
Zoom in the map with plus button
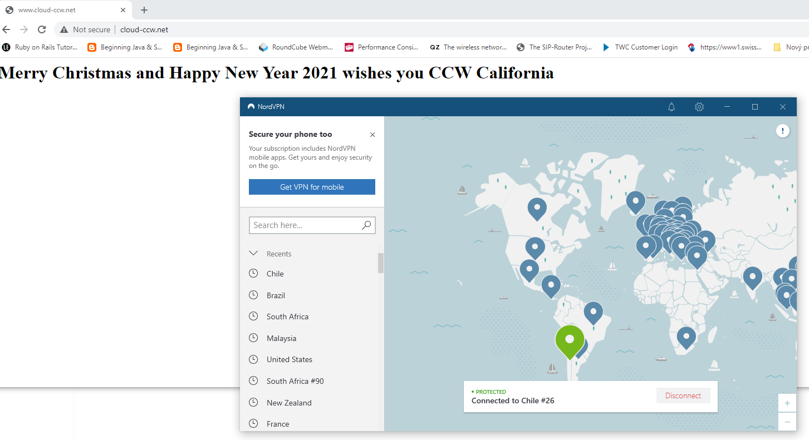tap(787, 403)
